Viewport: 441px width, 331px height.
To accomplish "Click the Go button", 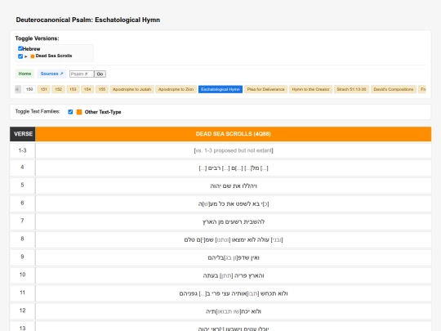I will [100, 74].
